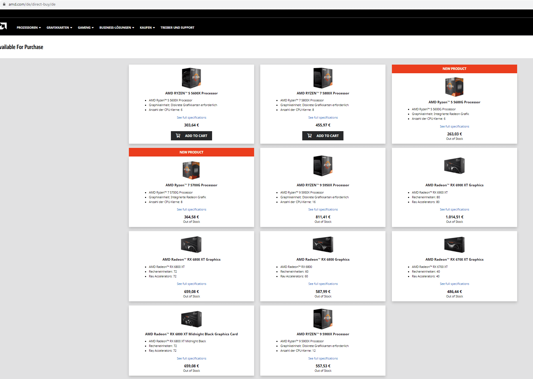533x379 pixels.
Task: Expand the Grafikkarten menu
Action: coord(59,28)
